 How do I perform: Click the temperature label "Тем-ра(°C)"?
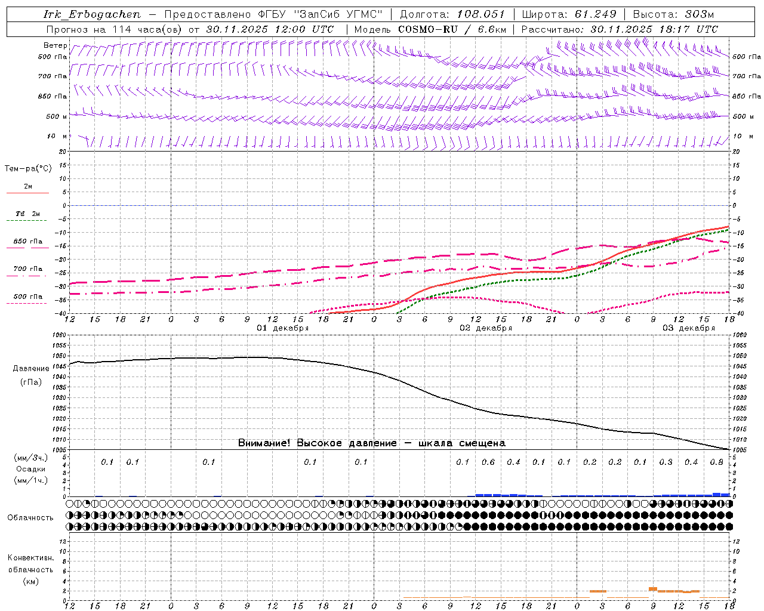click(28, 169)
